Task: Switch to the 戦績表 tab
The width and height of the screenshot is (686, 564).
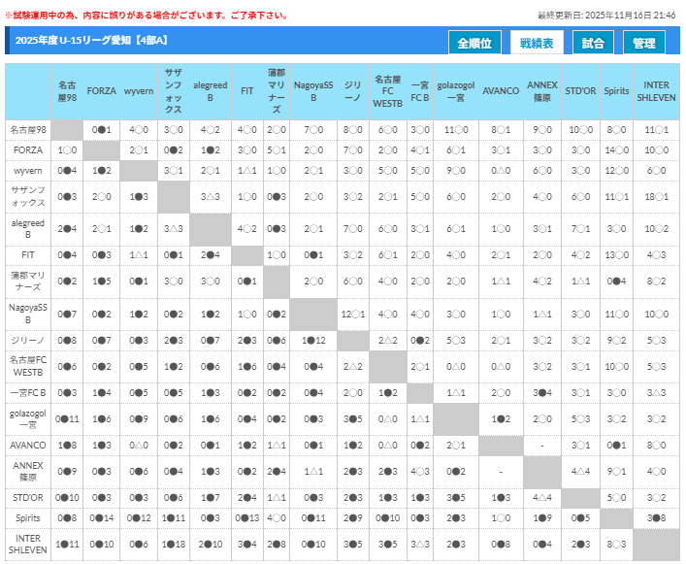Action: (x=536, y=43)
